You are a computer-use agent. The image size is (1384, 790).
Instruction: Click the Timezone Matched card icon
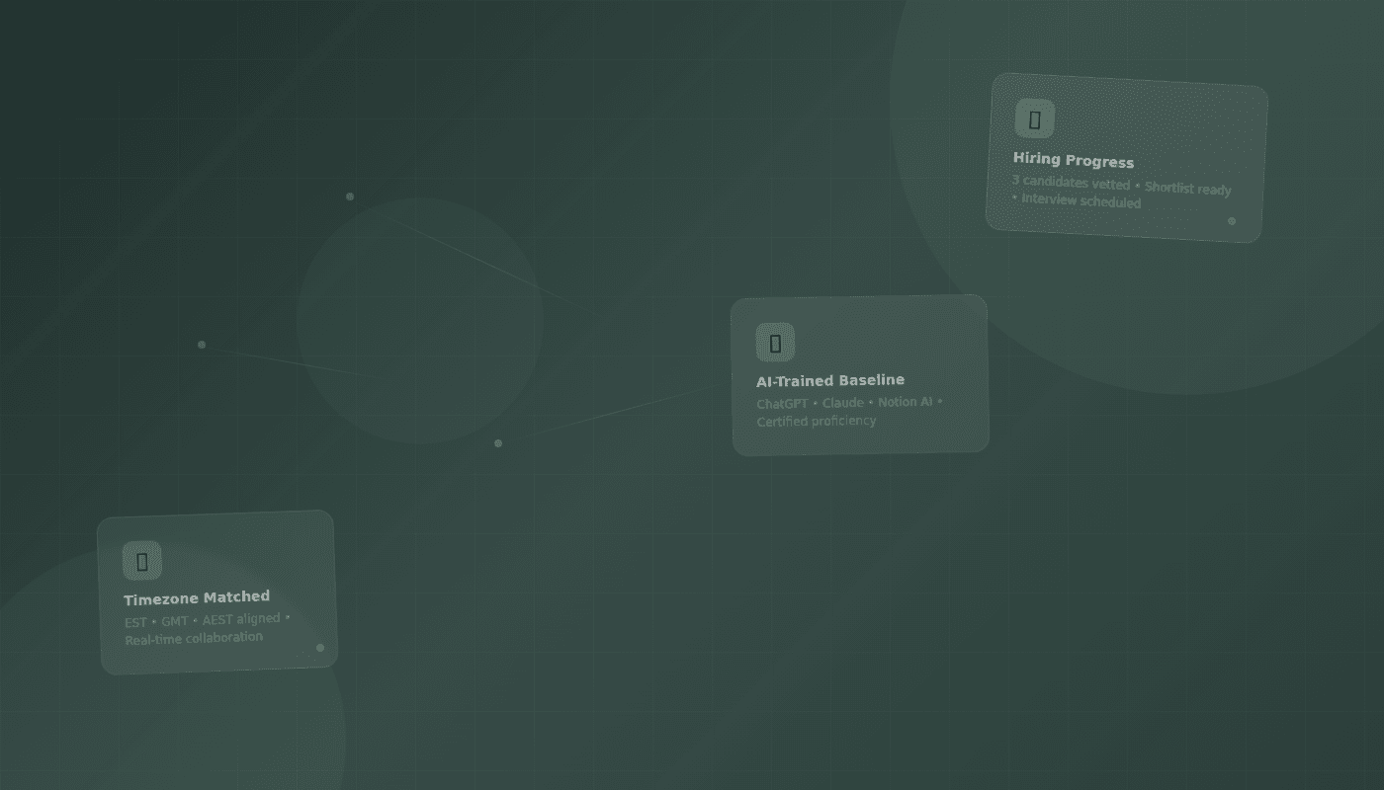click(x=142, y=561)
